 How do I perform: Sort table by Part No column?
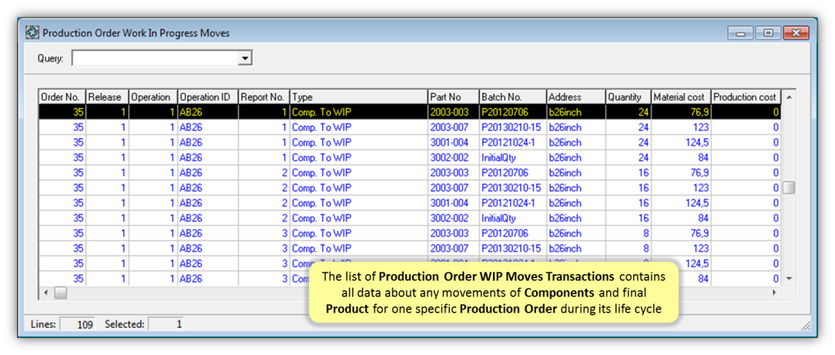[453, 97]
